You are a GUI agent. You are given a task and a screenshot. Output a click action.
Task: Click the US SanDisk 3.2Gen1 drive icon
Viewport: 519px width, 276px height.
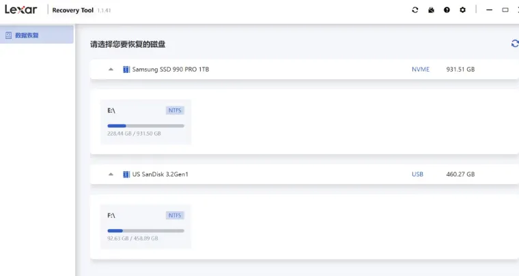click(x=126, y=174)
